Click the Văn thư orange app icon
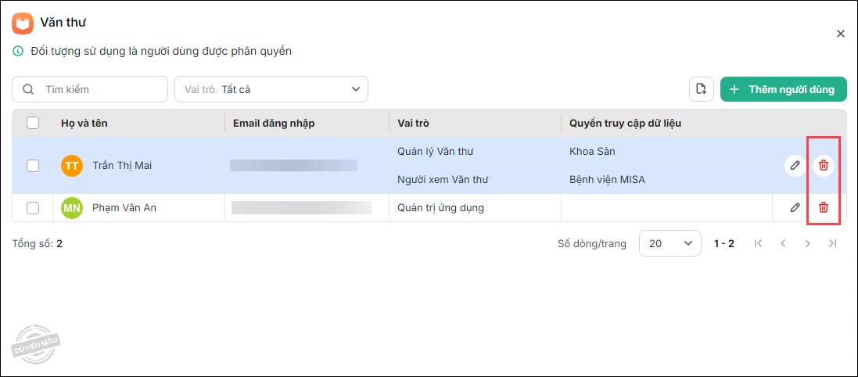The width and height of the screenshot is (858, 377). [x=23, y=23]
